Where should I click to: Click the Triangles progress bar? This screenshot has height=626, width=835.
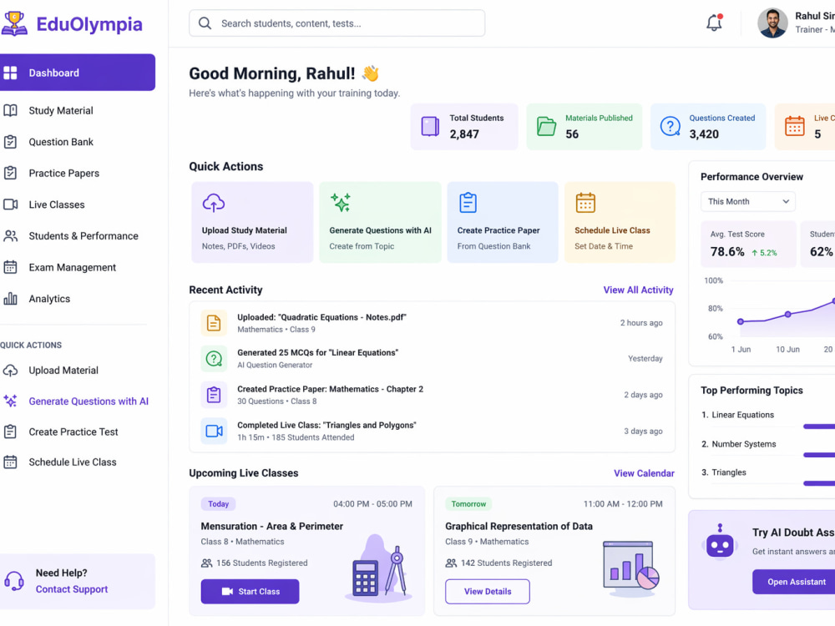pos(819,483)
